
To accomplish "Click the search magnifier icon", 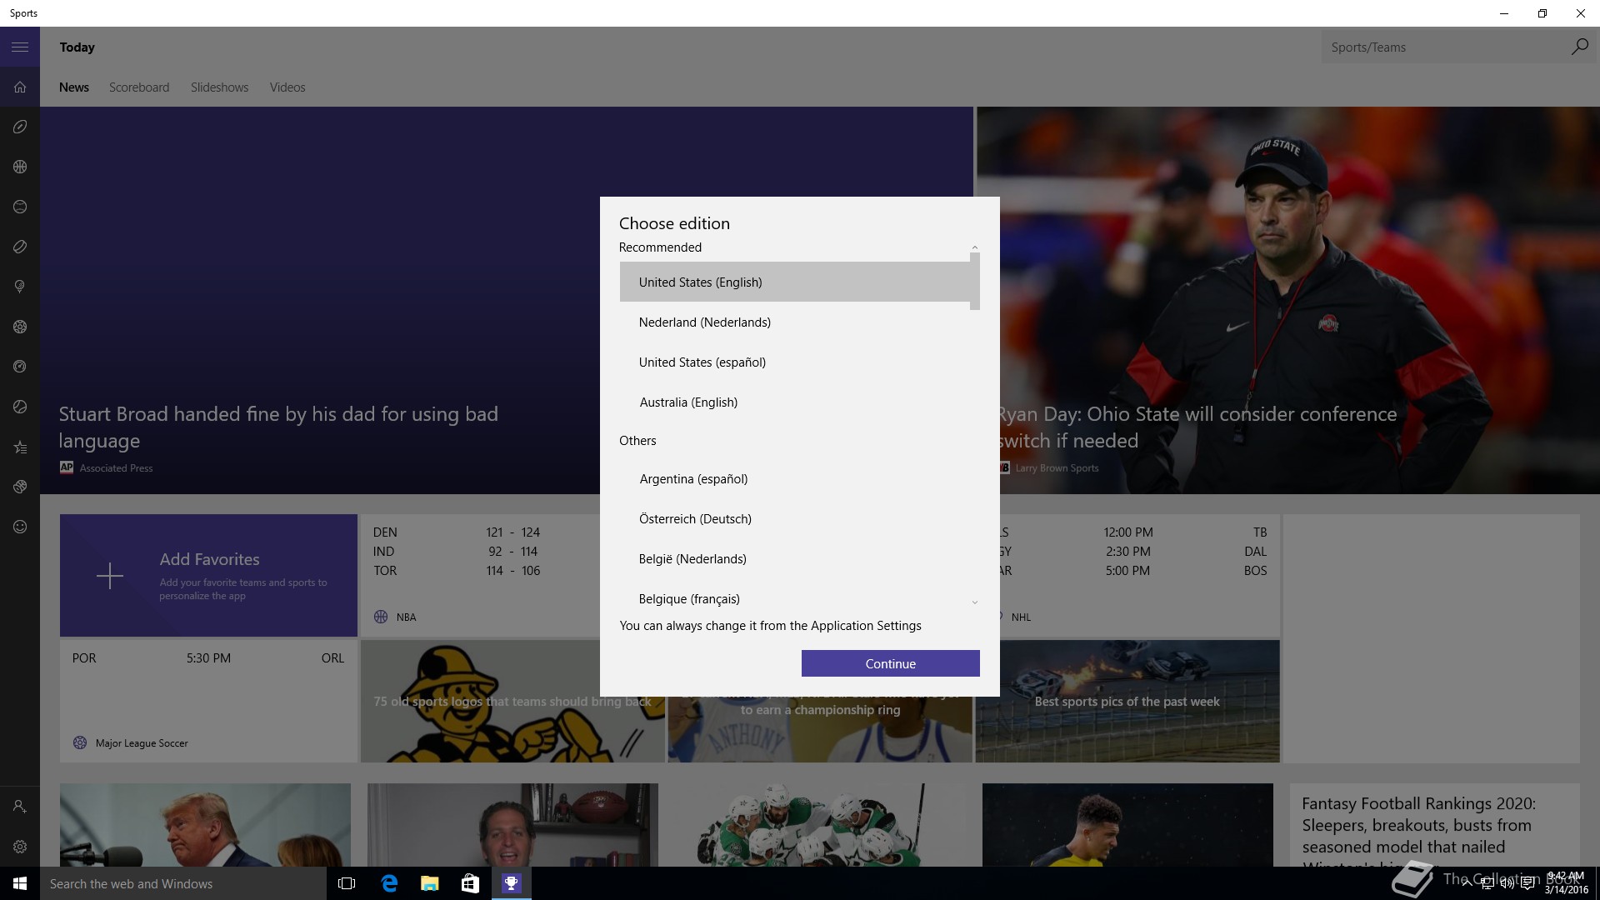I will (x=1579, y=47).
